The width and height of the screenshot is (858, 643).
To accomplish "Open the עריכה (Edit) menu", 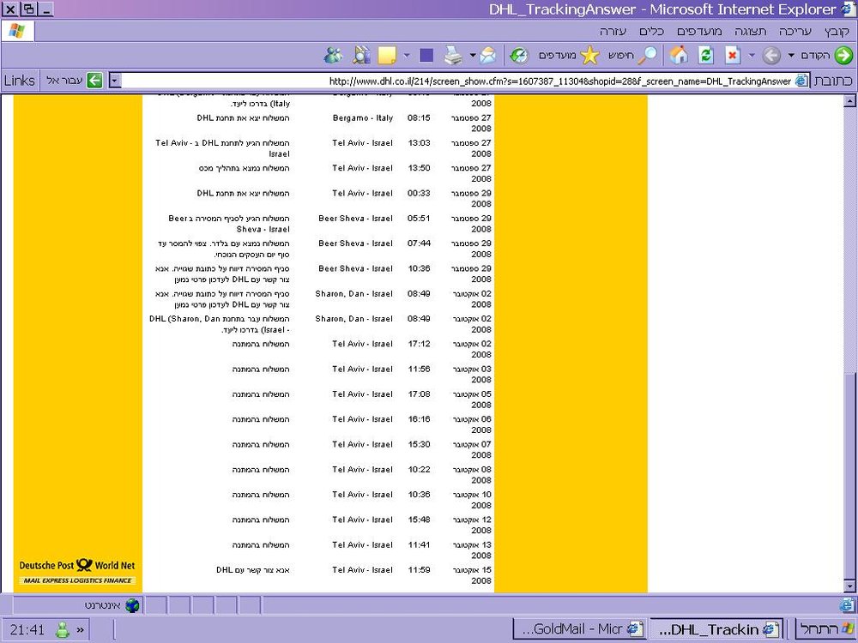I will point(795,31).
